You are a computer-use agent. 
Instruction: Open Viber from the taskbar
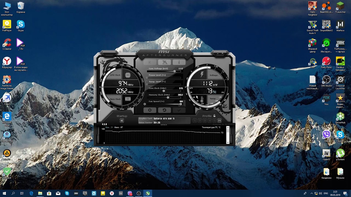[x=130, y=193]
